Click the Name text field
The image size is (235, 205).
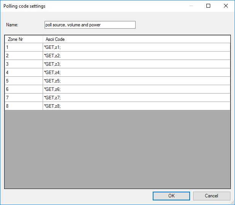90,25
